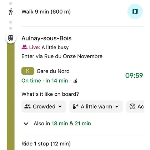Open the Crowded dropdown

pos(44,106)
